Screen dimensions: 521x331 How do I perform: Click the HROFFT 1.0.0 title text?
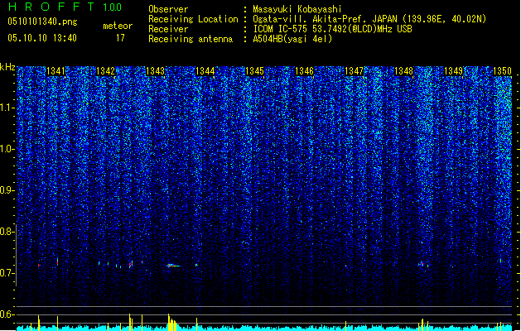65,7
